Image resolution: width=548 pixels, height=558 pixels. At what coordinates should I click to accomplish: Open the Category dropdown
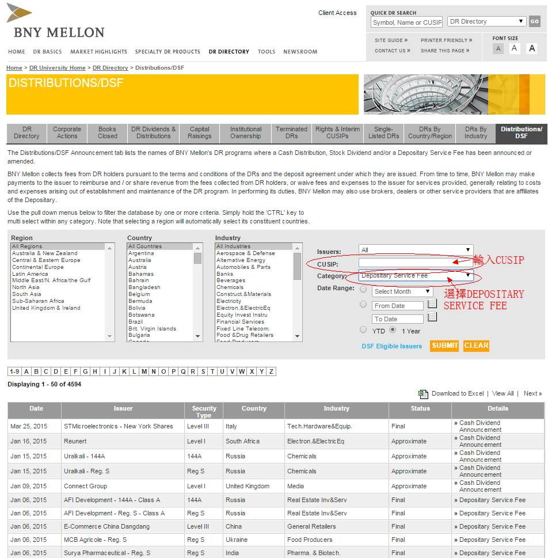click(416, 275)
